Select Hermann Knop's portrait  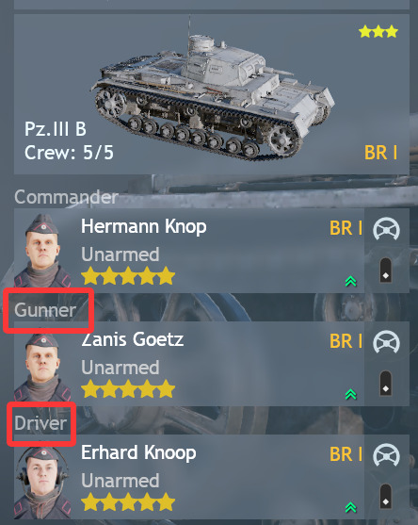[x=42, y=251]
